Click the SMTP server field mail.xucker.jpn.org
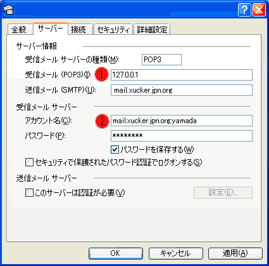The height and width of the screenshot is (266, 269). 182,90
